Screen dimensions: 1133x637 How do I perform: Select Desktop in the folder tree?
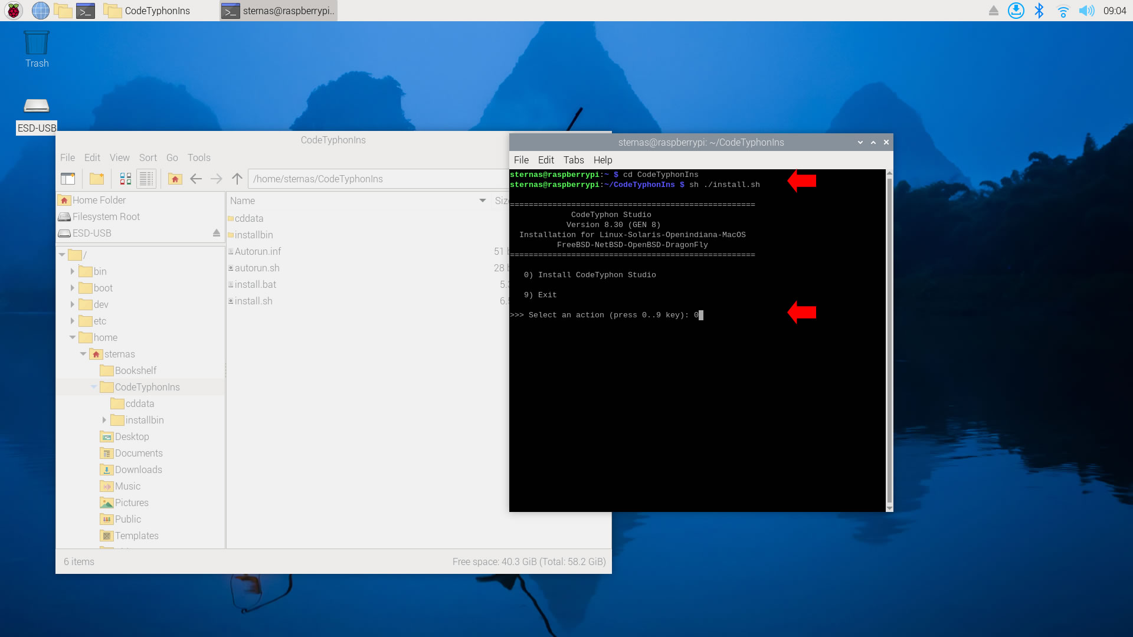[125, 436]
